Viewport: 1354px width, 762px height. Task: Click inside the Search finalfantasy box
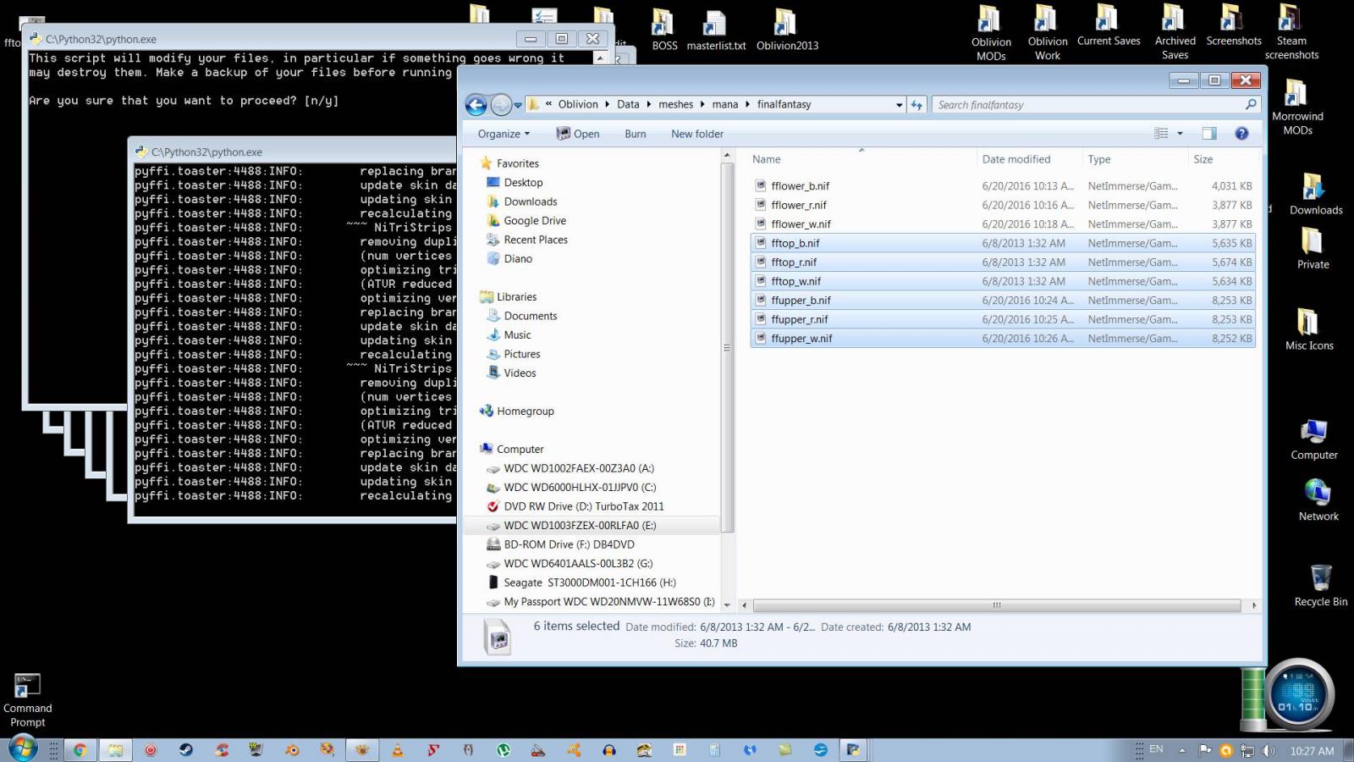tap(1083, 104)
